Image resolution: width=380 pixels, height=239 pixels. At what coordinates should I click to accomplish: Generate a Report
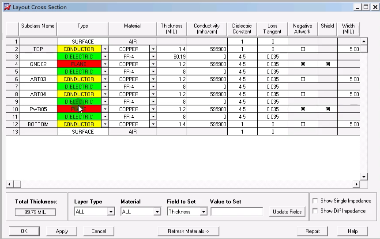point(312,231)
